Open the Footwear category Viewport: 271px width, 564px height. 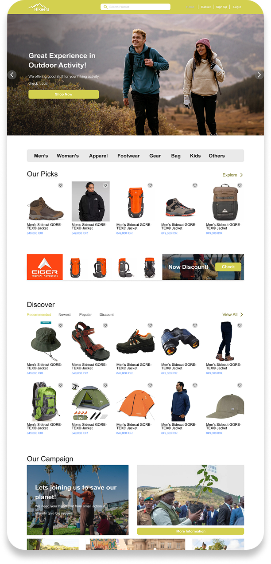128,156
